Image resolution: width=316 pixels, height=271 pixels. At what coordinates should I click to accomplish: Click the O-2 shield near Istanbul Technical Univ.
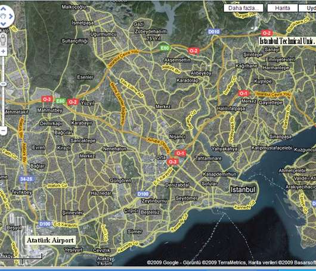point(267,33)
